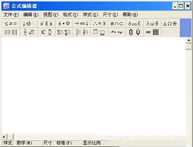Open the operator symbols palette (± • ⊗)
193x147 pixels.
64,24
